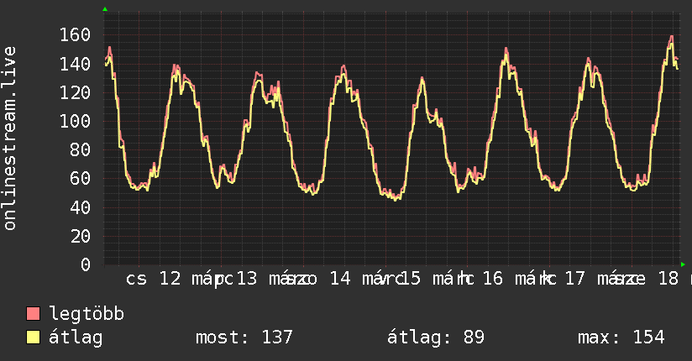The height and width of the screenshot is (361, 692).
Task: Click the 13 date label on x-axis
Action: tap(247, 279)
